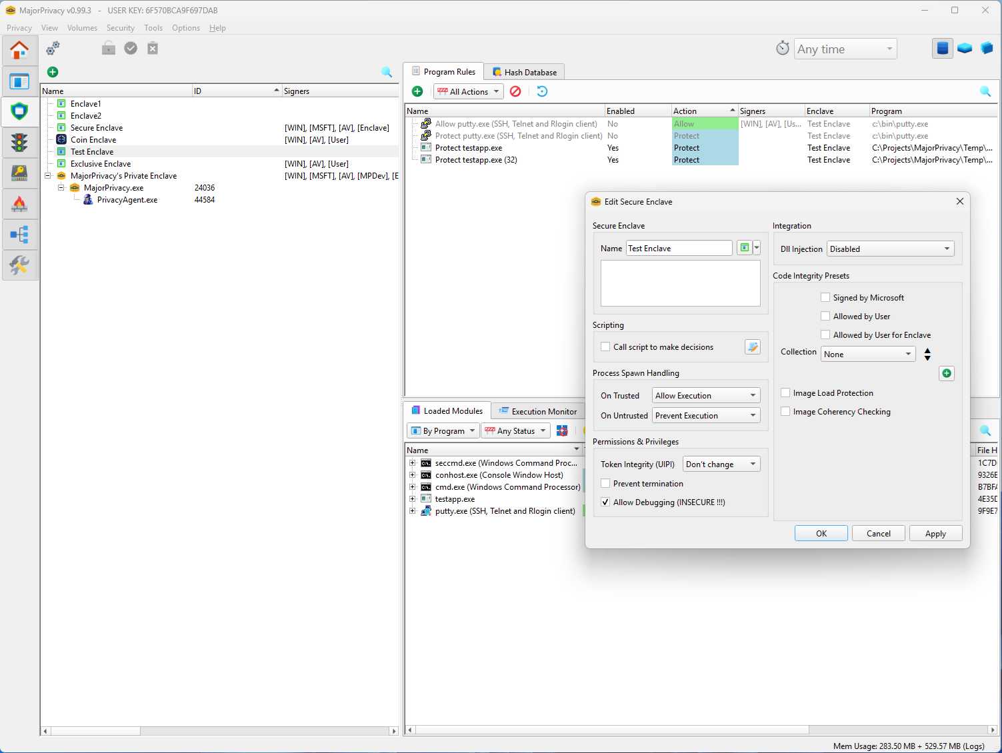Click the Apply button in dialog
The height and width of the screenshot is (753, 1002).
click(935, 534)
